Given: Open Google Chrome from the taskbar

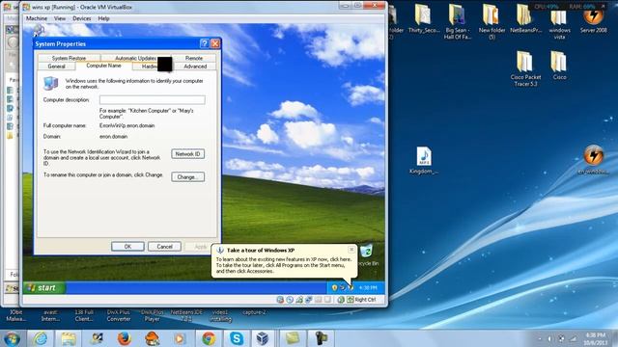Looking at the screenshot, I should [x=209, y=338].
